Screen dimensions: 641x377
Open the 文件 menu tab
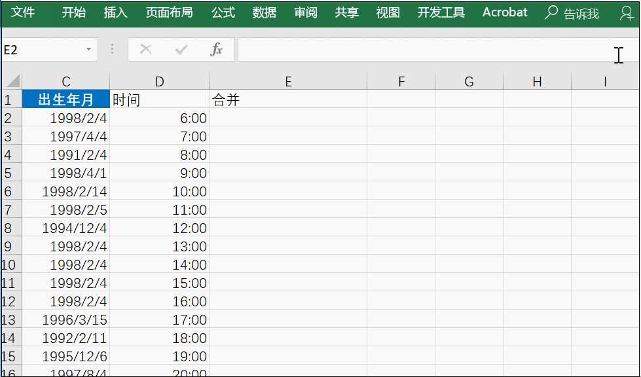click(x=22, y=12)
